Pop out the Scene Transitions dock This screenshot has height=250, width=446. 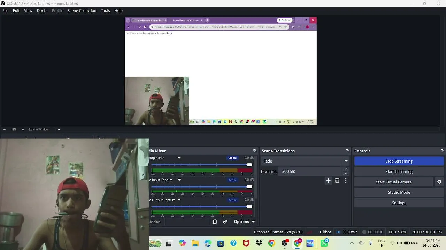347,151
